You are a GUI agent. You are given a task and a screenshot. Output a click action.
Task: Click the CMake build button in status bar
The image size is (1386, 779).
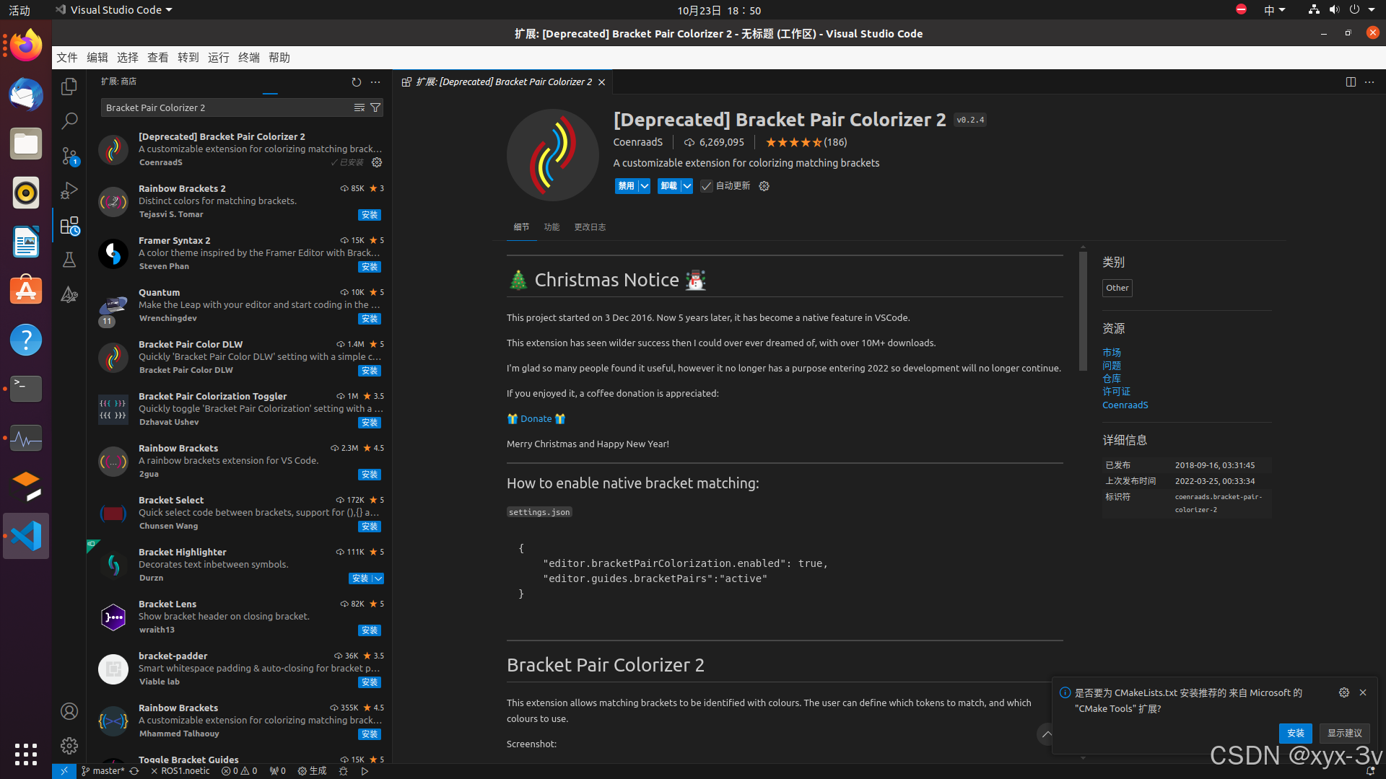(312, 771)
